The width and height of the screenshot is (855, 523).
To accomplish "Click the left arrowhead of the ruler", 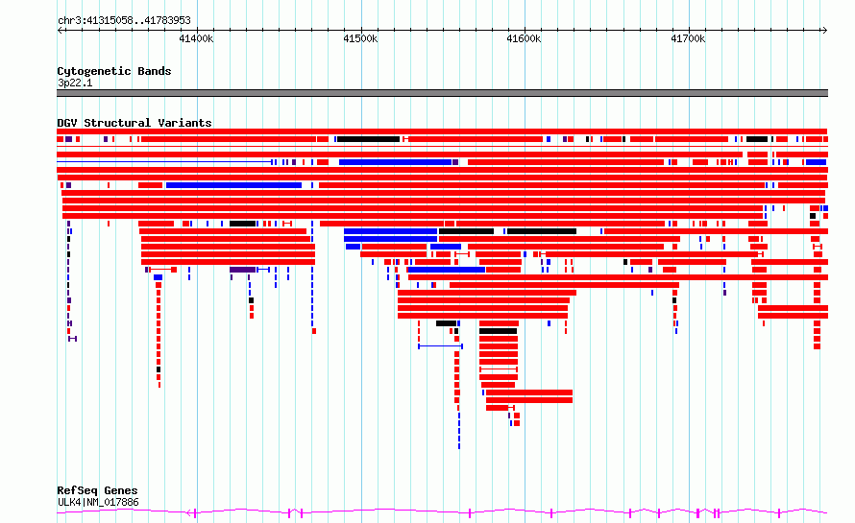I will click(60, 30).
